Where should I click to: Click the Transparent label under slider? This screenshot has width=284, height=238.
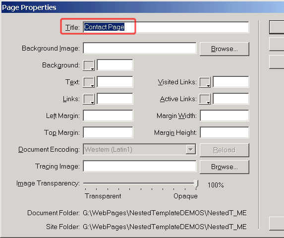(x=103, y=196)
